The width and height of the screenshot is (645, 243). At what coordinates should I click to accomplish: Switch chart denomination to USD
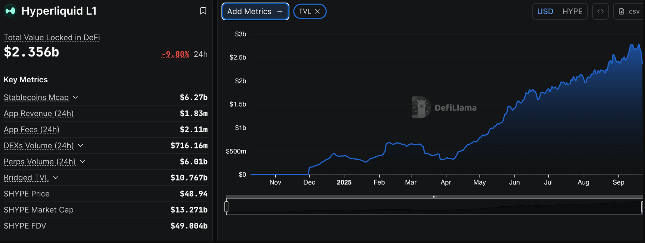point(545,12)
